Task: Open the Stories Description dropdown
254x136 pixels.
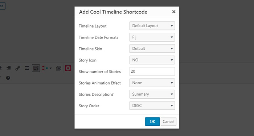Action: [x=152, y=94]
